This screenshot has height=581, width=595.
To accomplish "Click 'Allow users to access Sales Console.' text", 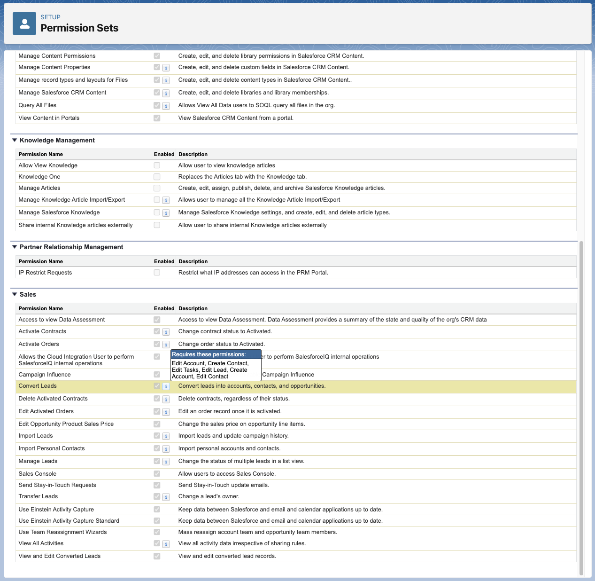I will point(227,474).
